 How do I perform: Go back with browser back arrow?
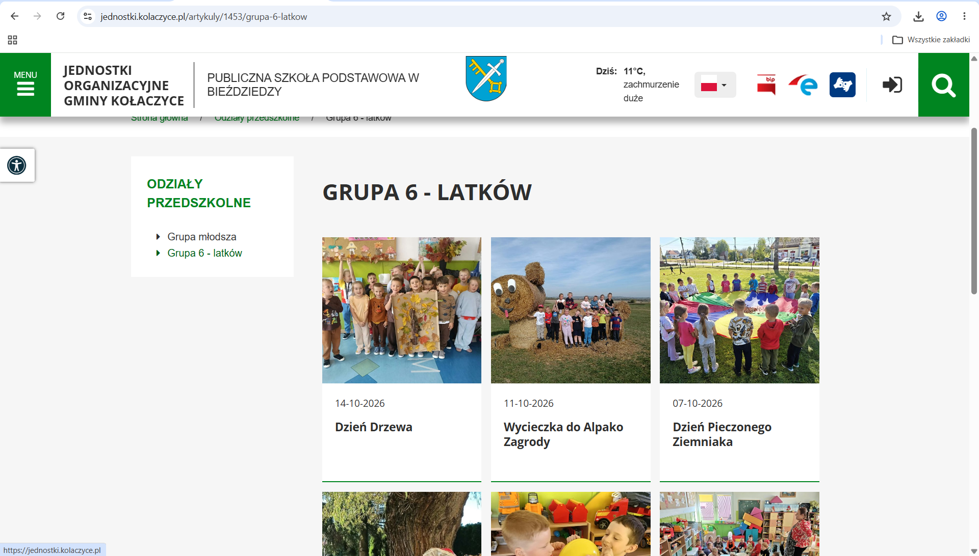click(x=14, y=16)
